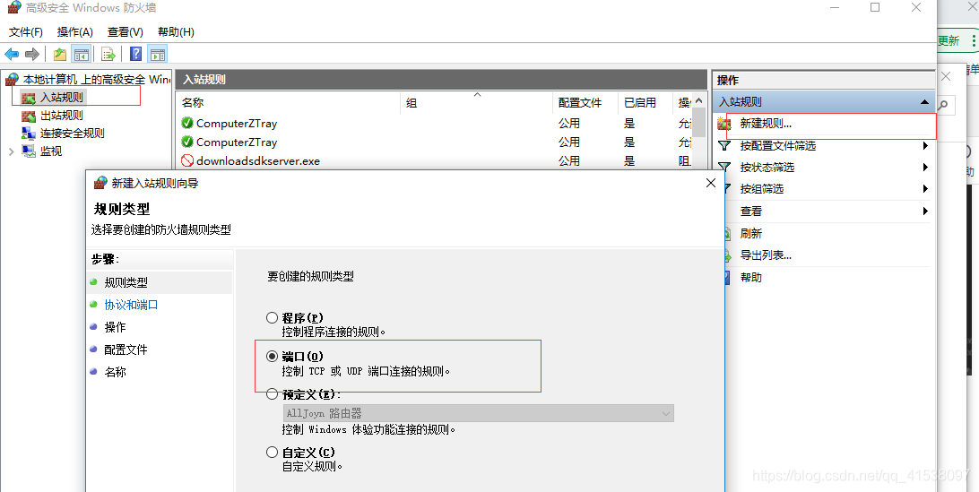Viewport: 979px width, 492px height.
Task: Click the 名称 wizard step
Action: (x=115, y=372)
